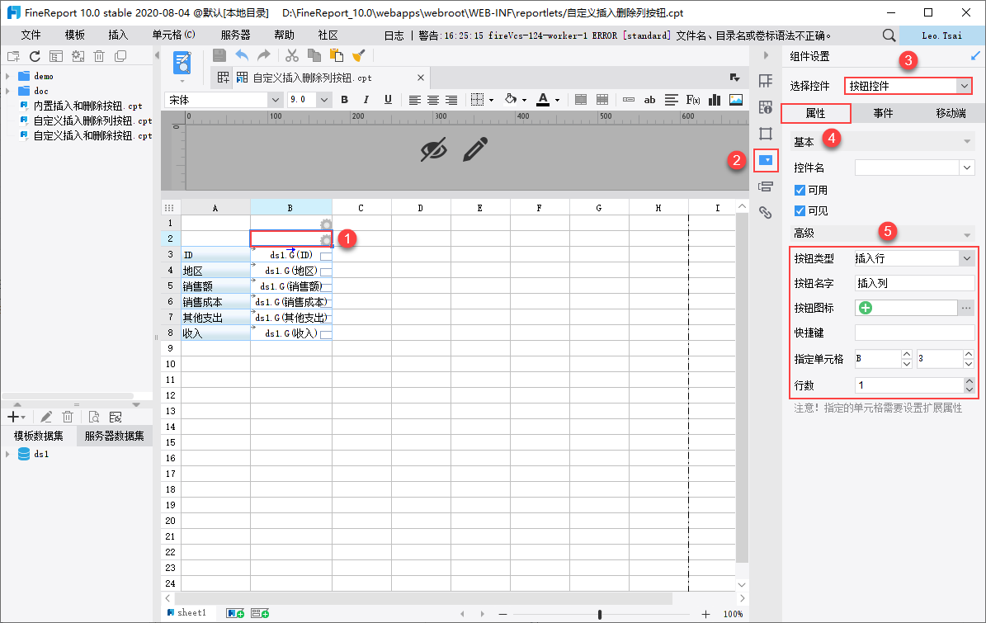Apply bold formatting

[x=345, y=99]
